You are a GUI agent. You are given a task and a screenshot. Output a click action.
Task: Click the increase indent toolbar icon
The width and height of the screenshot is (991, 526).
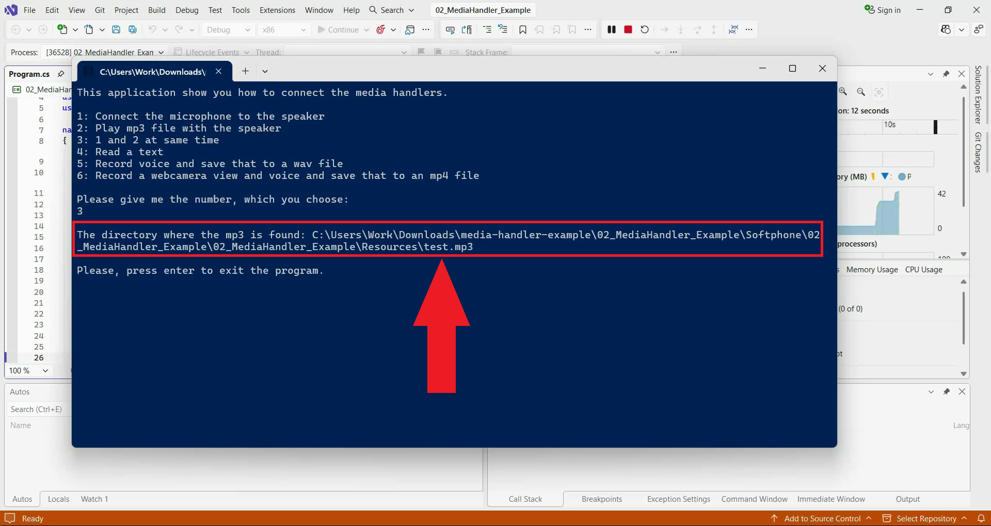pyautogui.click(x=487, y=30)
